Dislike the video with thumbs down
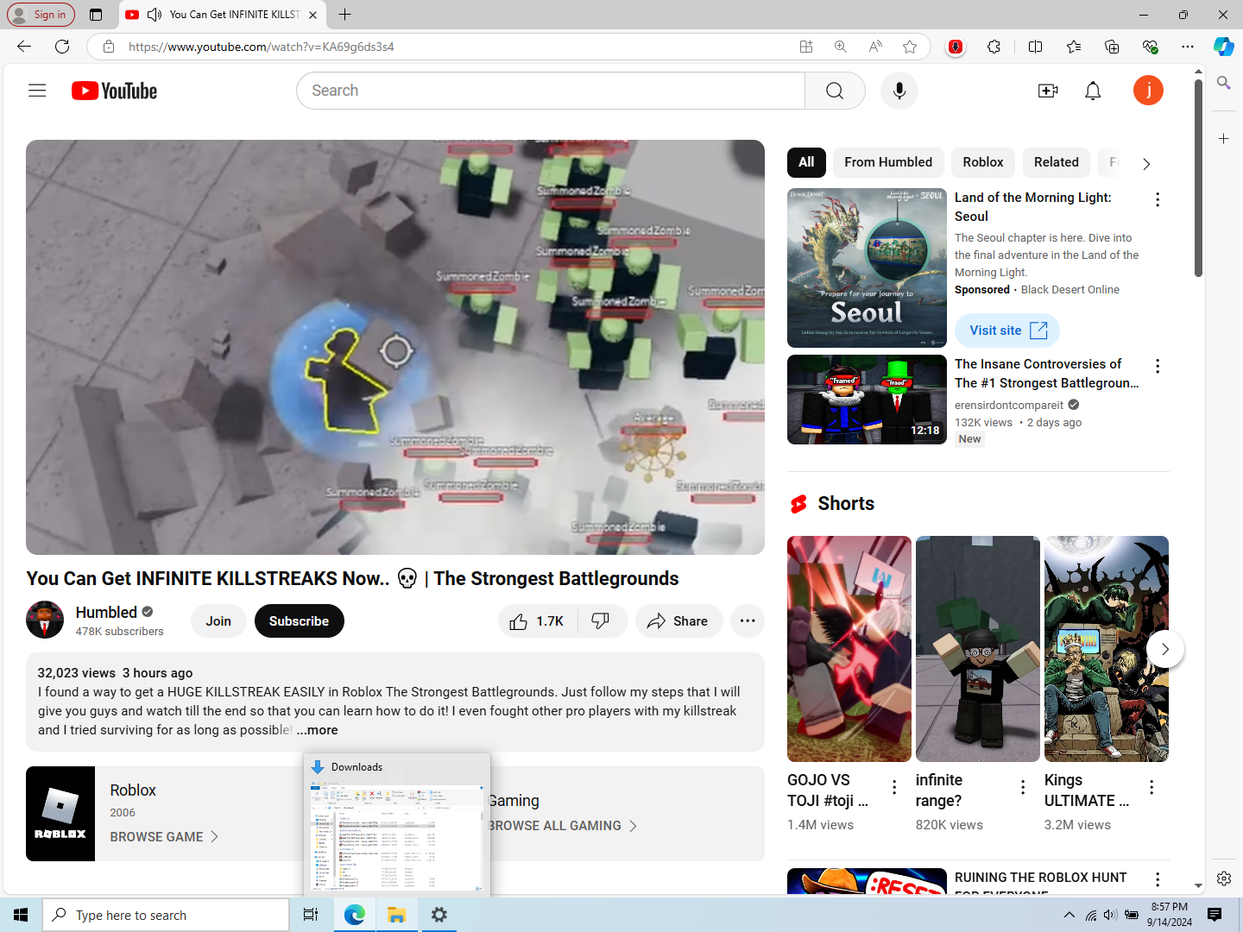Image resolution: width=1243 pixels, height=932 pixels. pos(601,621)
